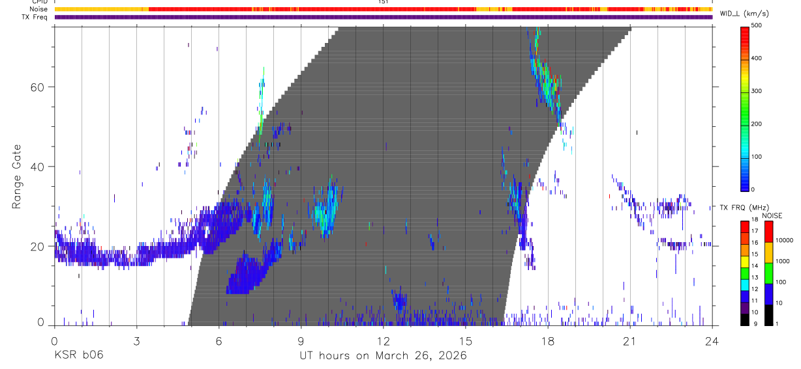The height and width of the screenshot is (369, 801).
Task: Click the 300 tick on the width color bar
Action: 756,91
